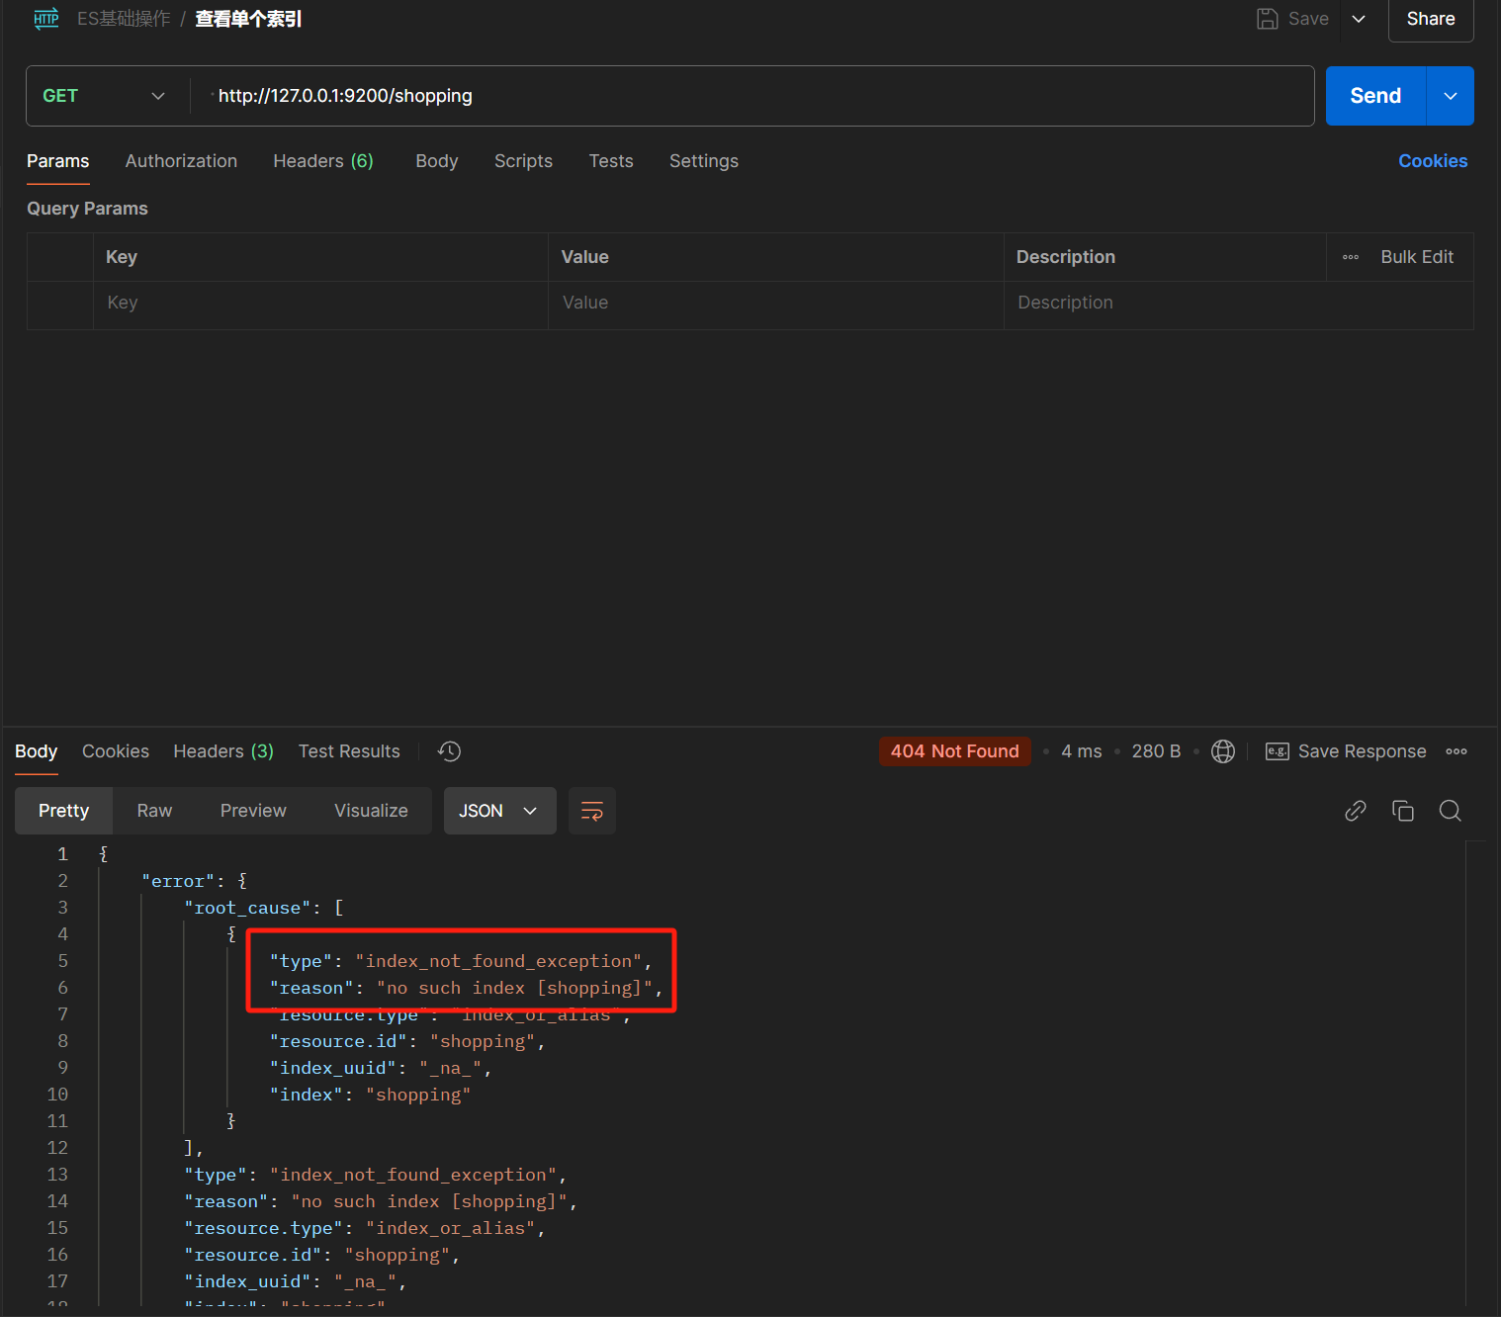Select the Pretty view mode
Image resolution: width=1501 pixels, height=1317 pixels.
(64, 811)
